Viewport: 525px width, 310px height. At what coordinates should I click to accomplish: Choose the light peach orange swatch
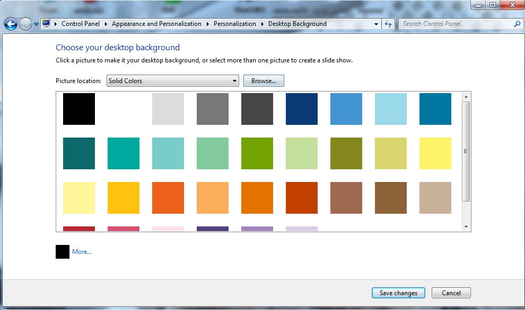point(213,198)
